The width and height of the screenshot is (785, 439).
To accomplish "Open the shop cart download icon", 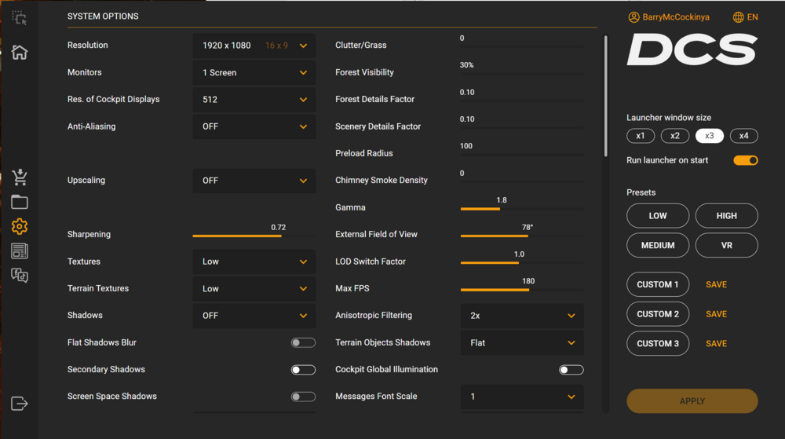I will point(20,177).
